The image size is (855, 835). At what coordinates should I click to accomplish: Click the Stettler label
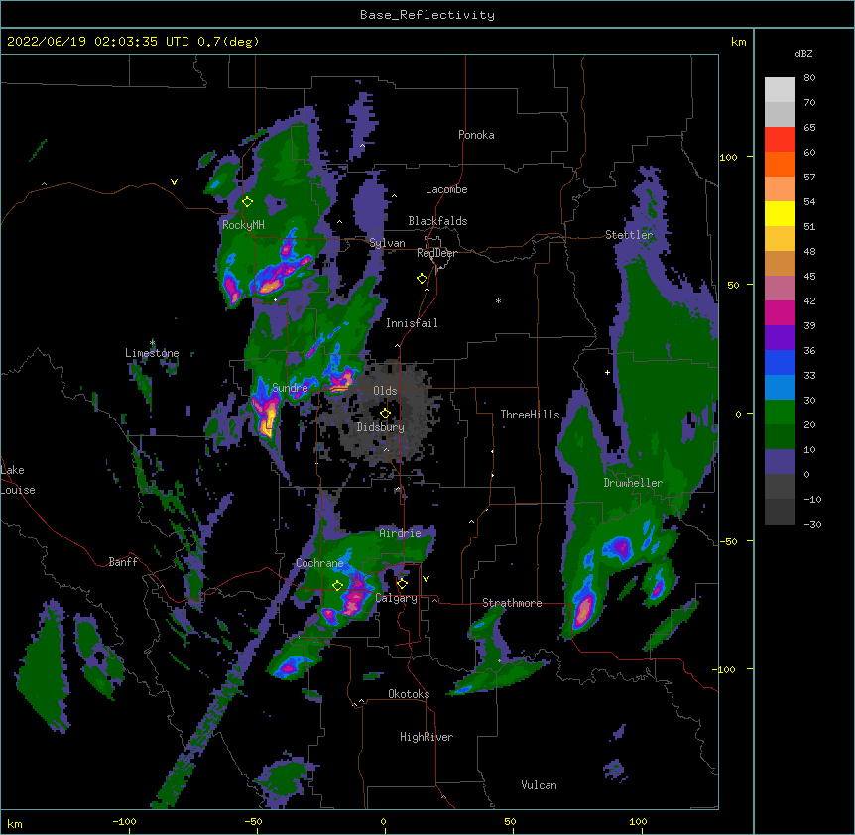coord(629,235)
